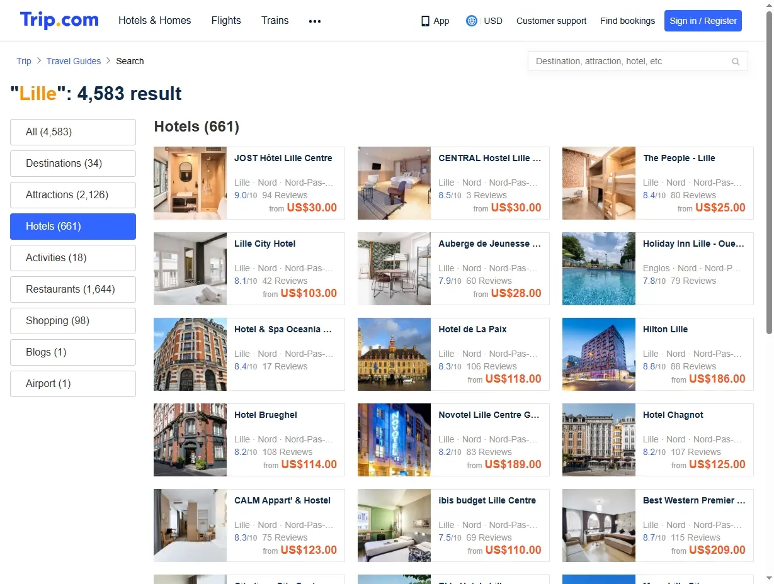Click the Trip.com logo
This screenshot has height=584, width=774.
[59, 20]
